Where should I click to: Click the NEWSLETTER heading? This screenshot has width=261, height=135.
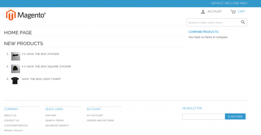click(x=192, y=108)
